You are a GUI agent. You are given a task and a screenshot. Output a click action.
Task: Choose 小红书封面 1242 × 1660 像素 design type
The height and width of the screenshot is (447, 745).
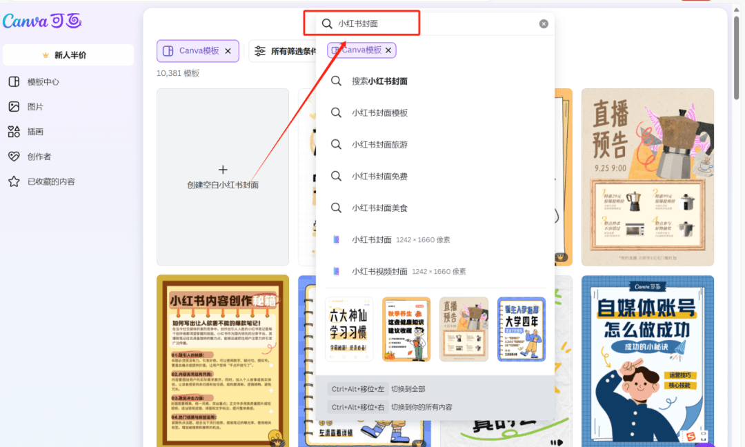[x=435, y=240]
